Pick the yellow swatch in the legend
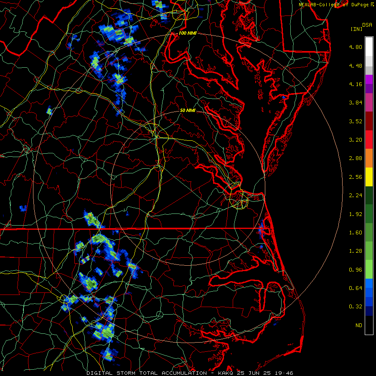Viewport: 376px width, 376px height. pos(369,177)
